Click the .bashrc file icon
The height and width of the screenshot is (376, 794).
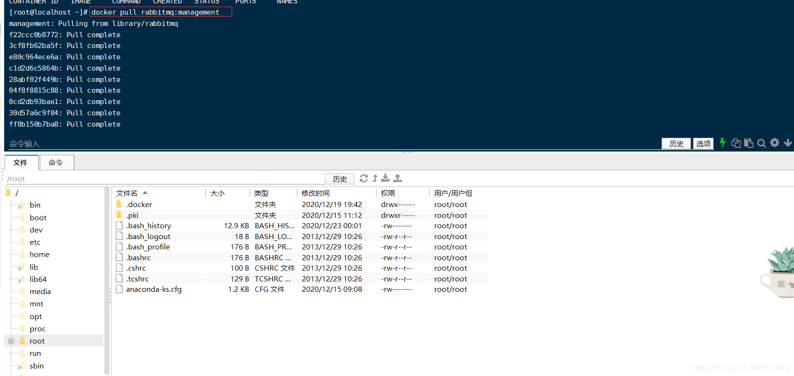119,257
